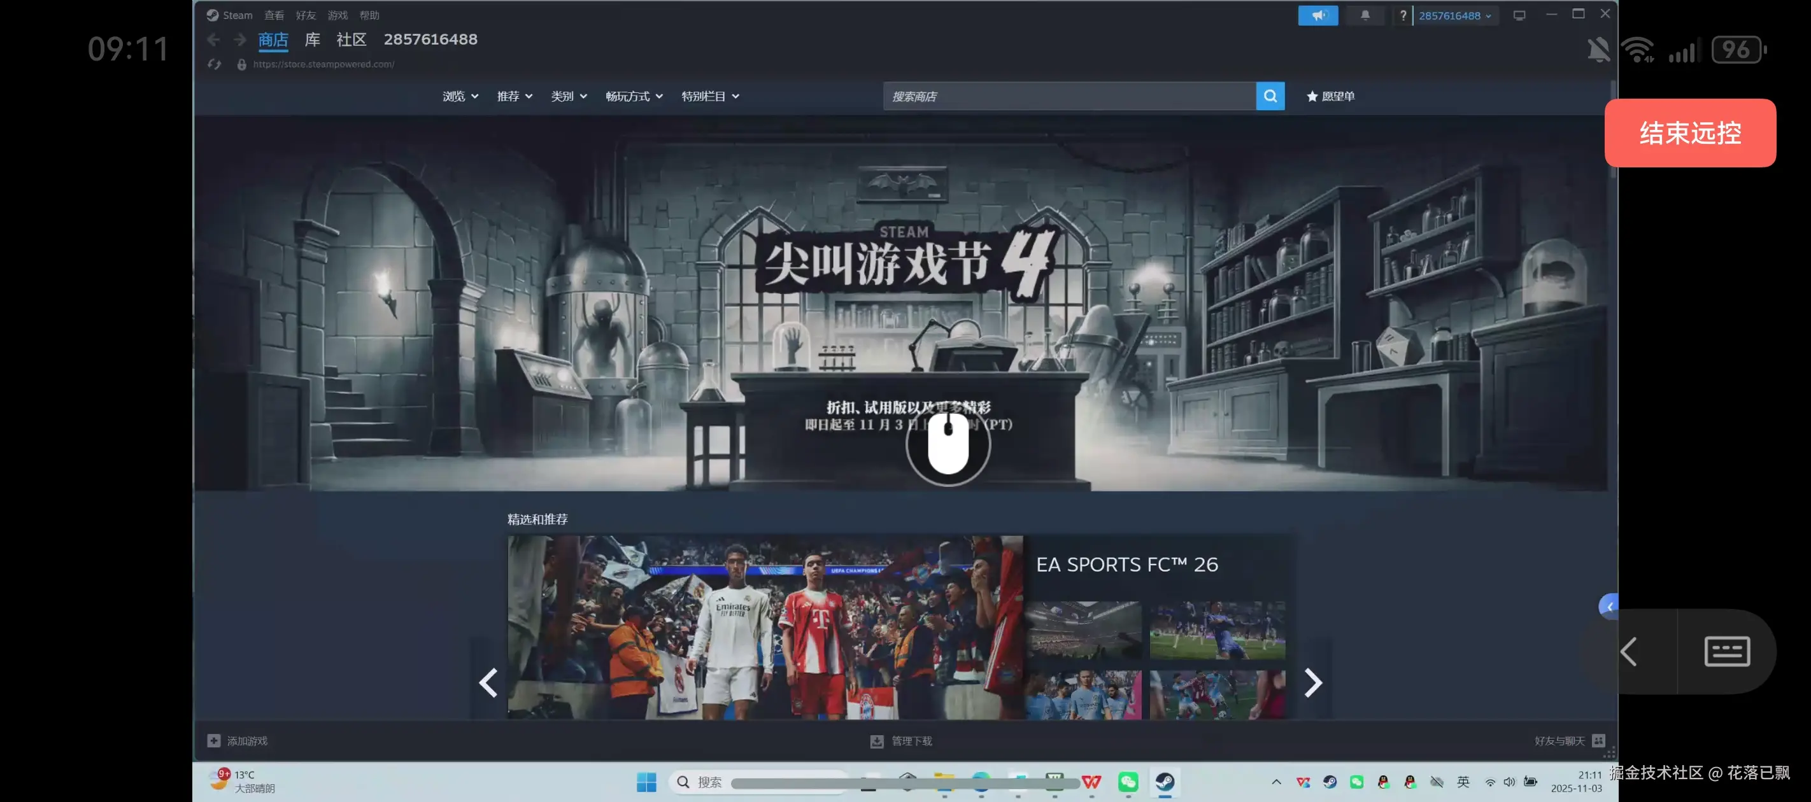Open EA SPORTS FC 26 stadium thumbnail
The image size is (1811, 802).
1083,630
